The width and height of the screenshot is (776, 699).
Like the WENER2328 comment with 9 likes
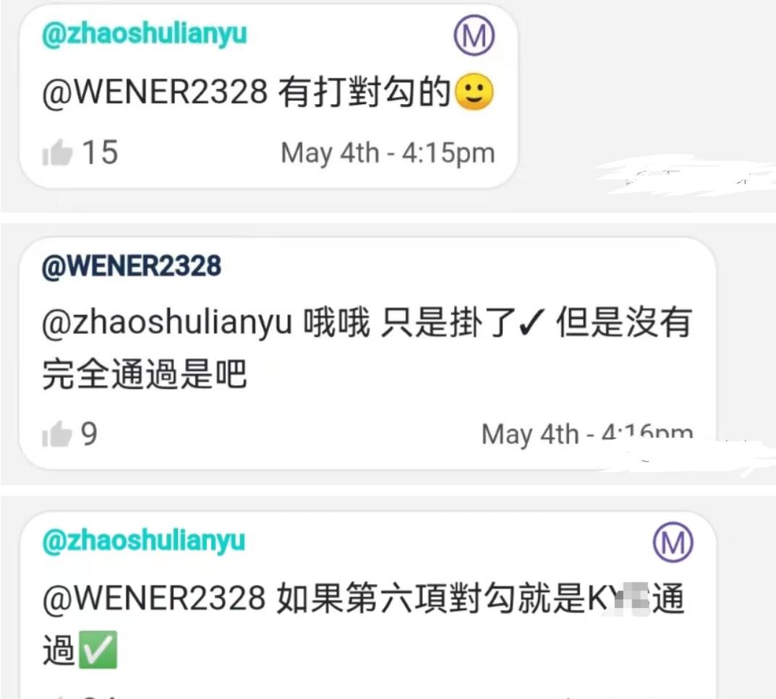pyautogui.click(x=57, y=434)
